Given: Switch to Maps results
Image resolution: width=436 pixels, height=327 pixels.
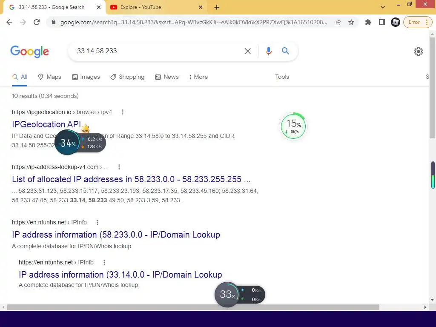Looking at the screenshot, I should (x=49, y=77).
